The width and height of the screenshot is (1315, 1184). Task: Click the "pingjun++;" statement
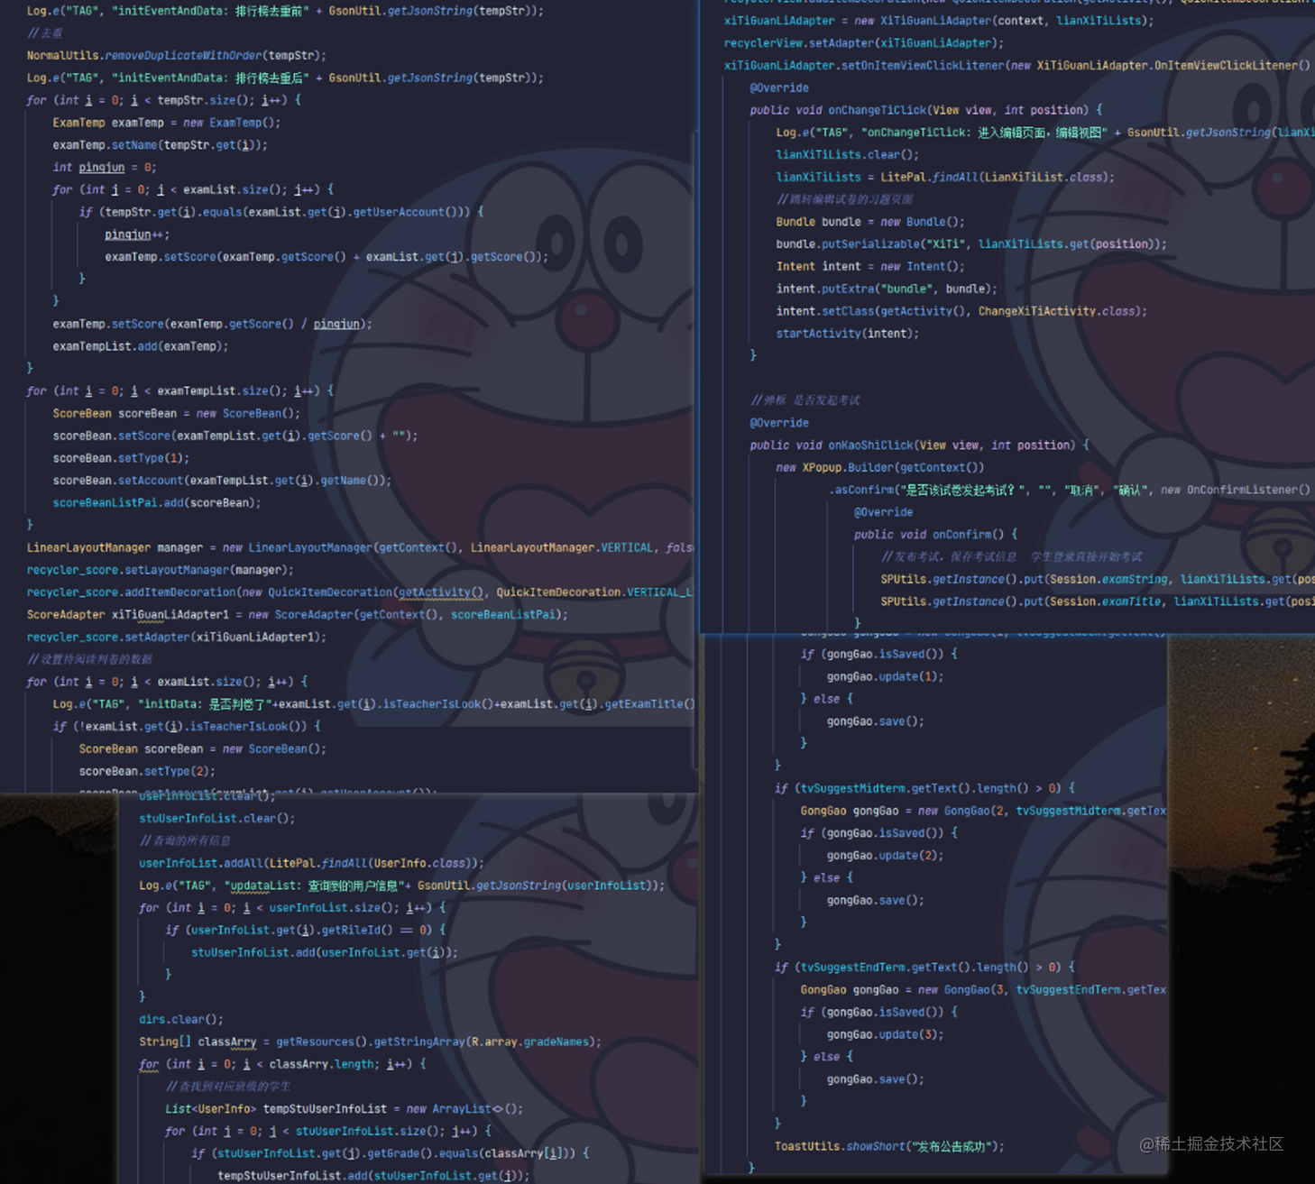click(x=137, y=234)
